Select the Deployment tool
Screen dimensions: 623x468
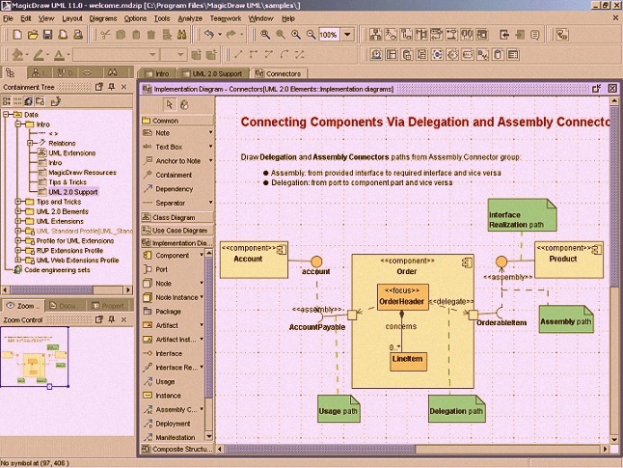click(173, 424)
